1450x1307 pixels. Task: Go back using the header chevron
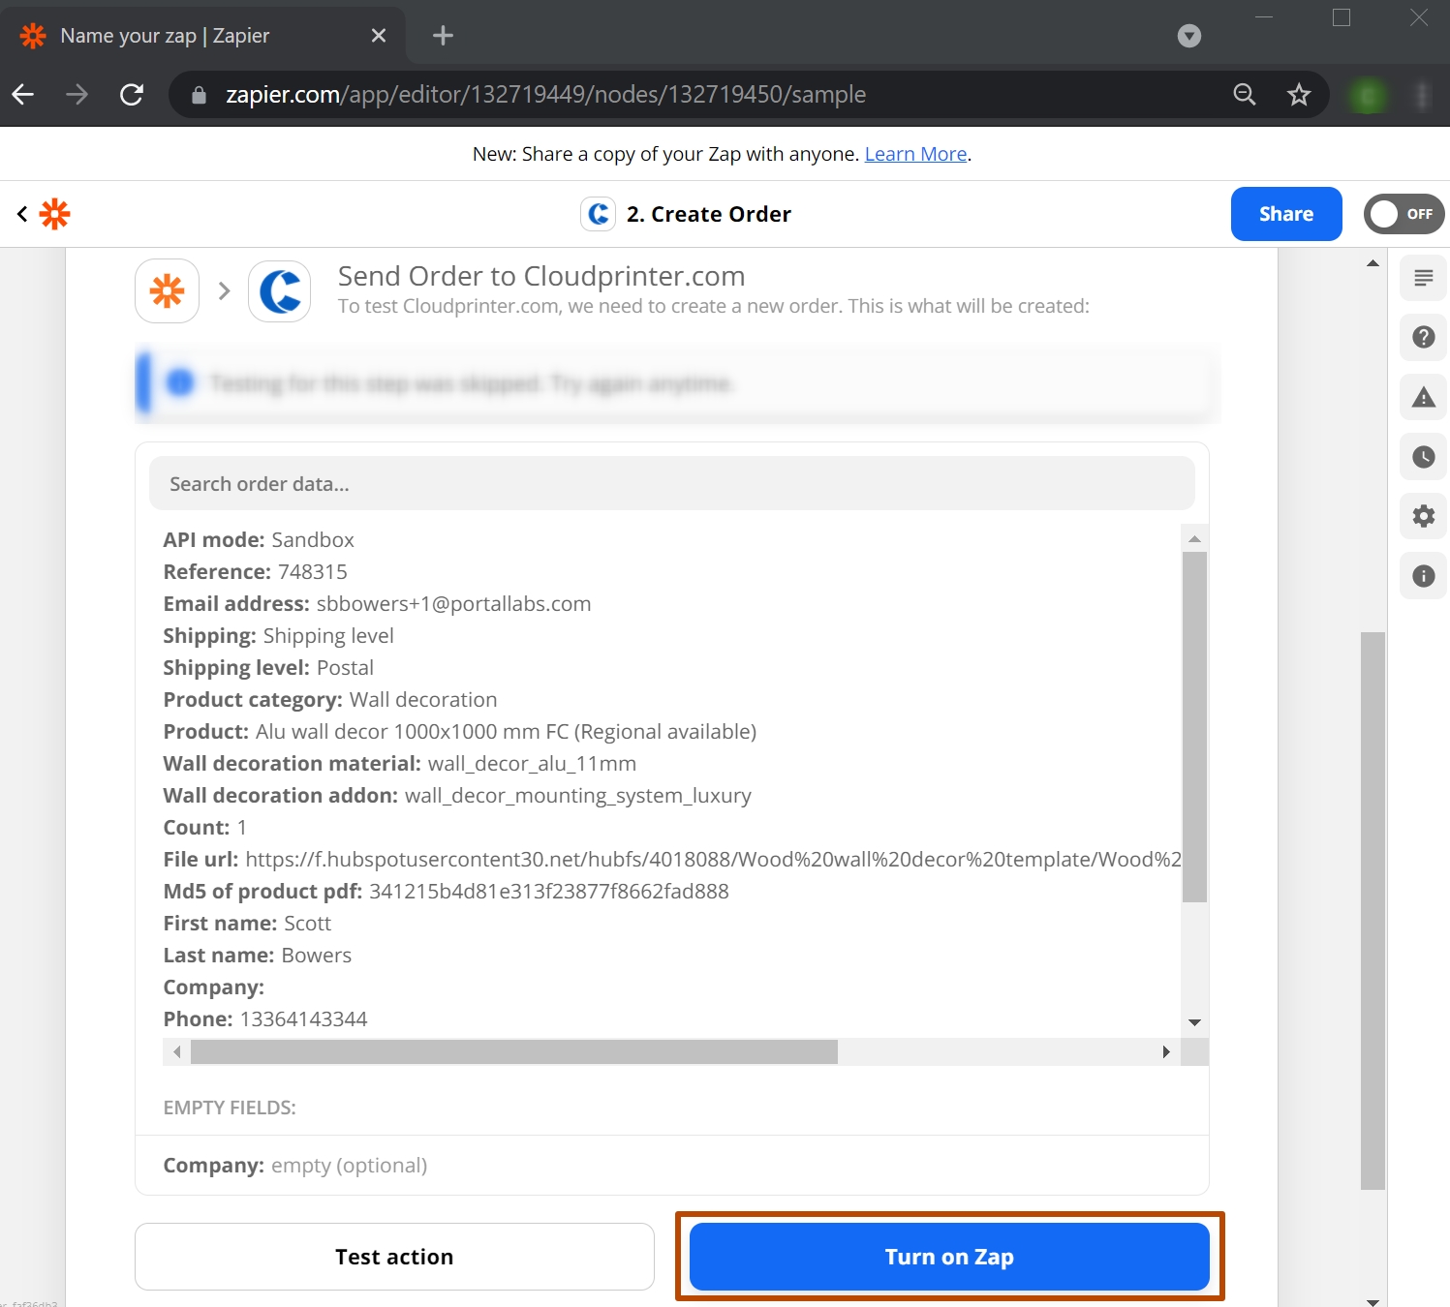pos(22,214)
